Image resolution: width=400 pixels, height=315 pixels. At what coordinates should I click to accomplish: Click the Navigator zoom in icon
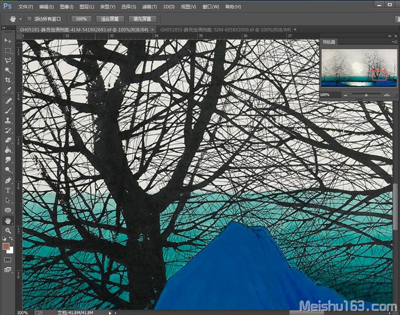(387, 95)
